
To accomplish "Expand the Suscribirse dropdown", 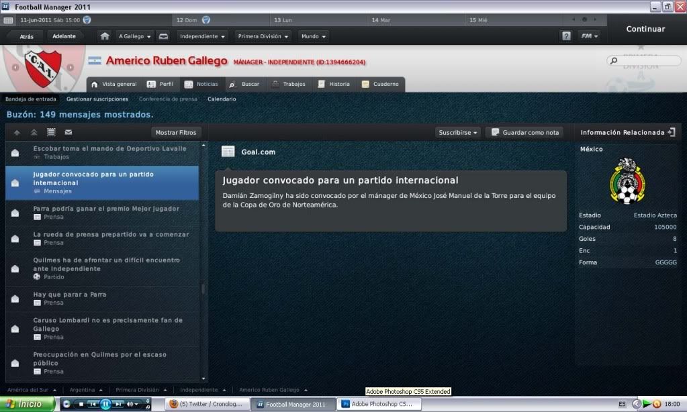I will click(458, 132).
